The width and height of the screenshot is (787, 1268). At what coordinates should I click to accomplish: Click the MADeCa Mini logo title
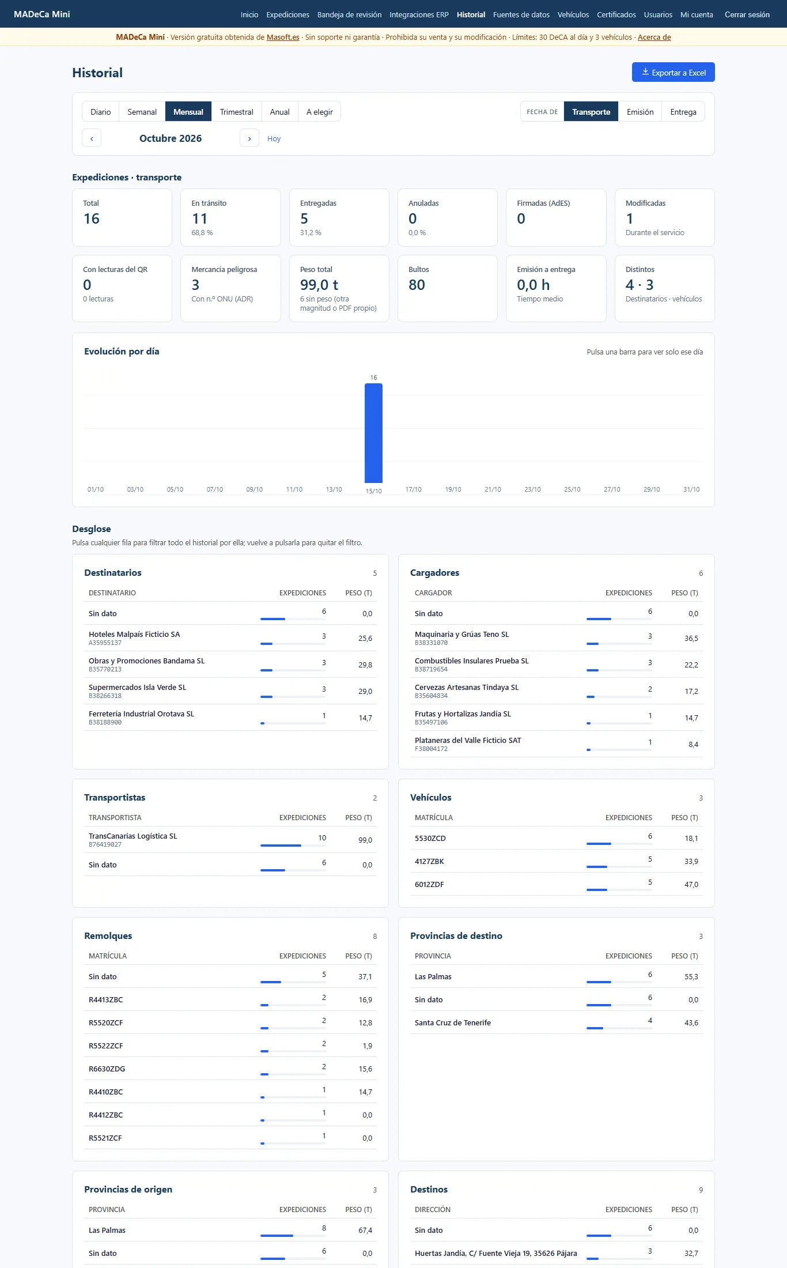pyautogui.click(x=42, y=14)
